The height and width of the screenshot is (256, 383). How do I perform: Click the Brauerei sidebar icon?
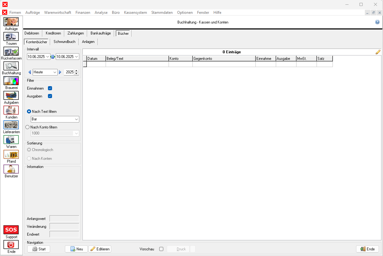pos(11,81)
